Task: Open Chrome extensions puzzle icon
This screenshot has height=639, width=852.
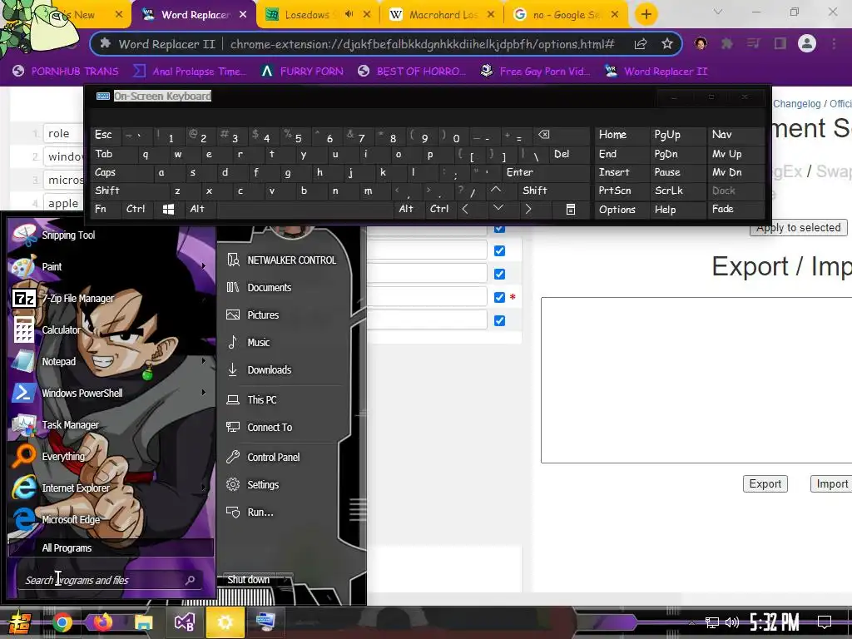Action: [x=726, y=43]
